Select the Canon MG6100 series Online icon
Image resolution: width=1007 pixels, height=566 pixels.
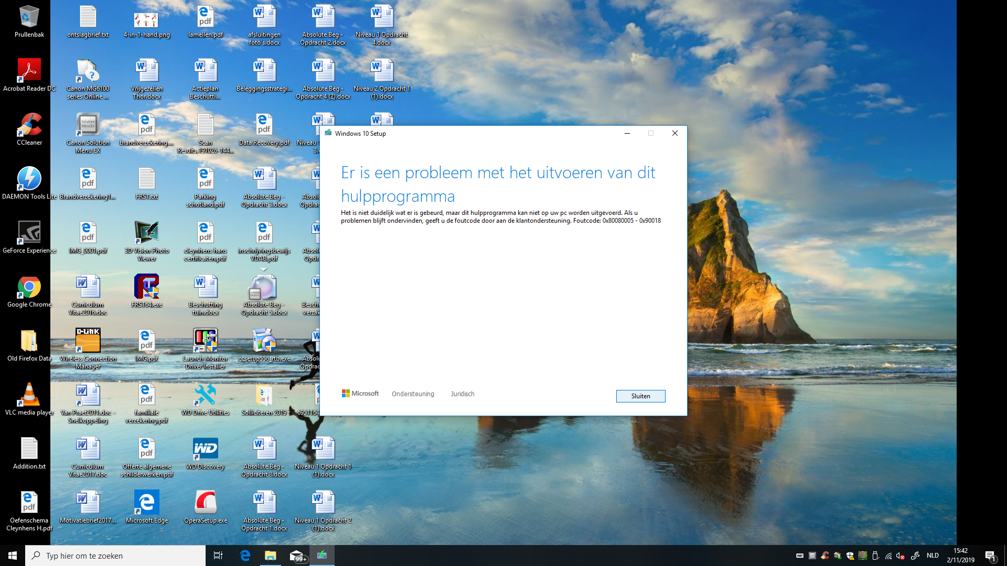pyautogui.click(x=88, y=79)
